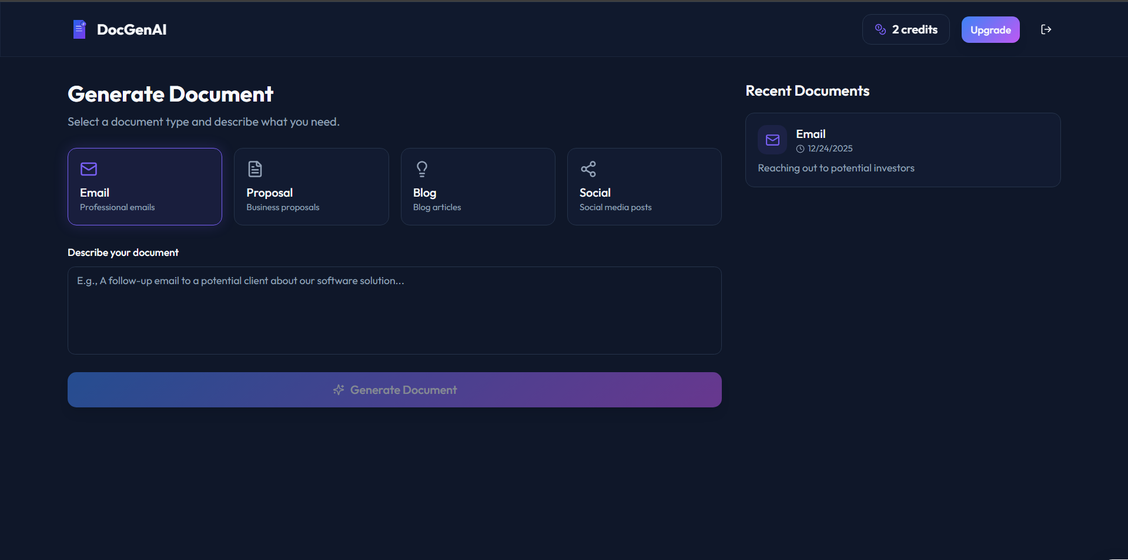
Task: Click the DocGenAI logo icon
Action: [x=79, y=29]
